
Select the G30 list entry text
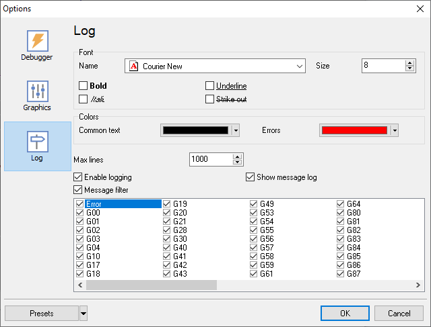click(180, 239)
